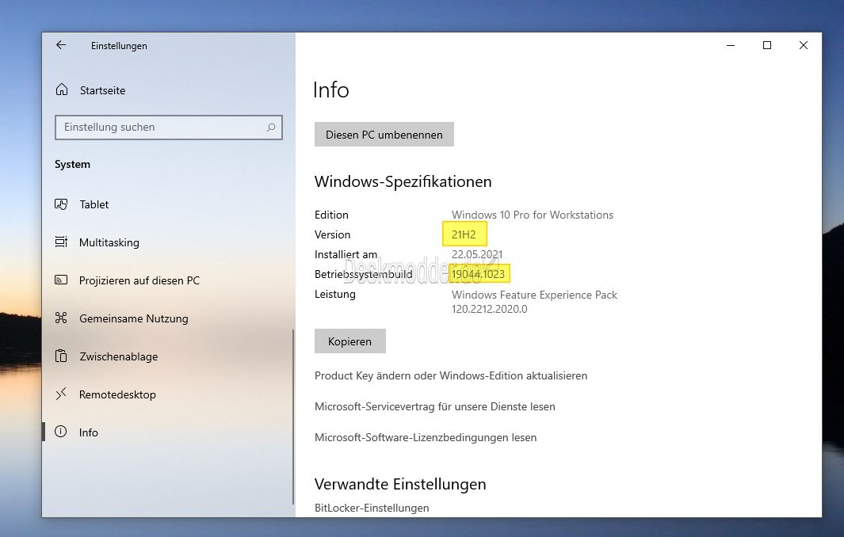The width and height of the screenshot is (844, 537).
Task: Open Product Key ändern oder Windows-Edition aktualisieren
Action: tap(451, 375)
